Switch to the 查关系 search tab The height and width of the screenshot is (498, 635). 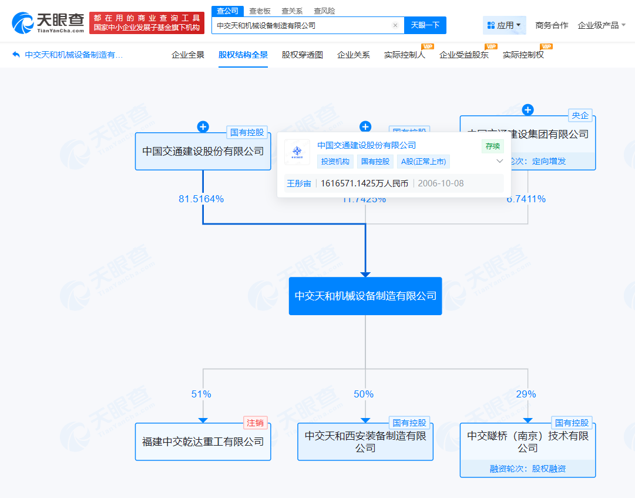(292, 11)
